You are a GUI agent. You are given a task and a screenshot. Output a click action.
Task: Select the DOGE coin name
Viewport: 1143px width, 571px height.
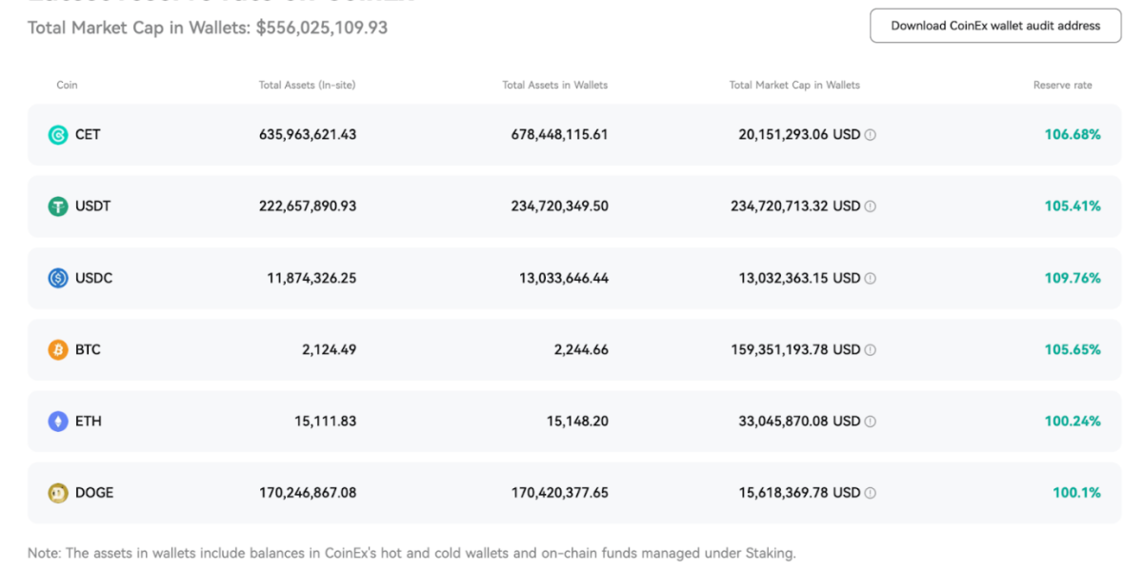94,493
